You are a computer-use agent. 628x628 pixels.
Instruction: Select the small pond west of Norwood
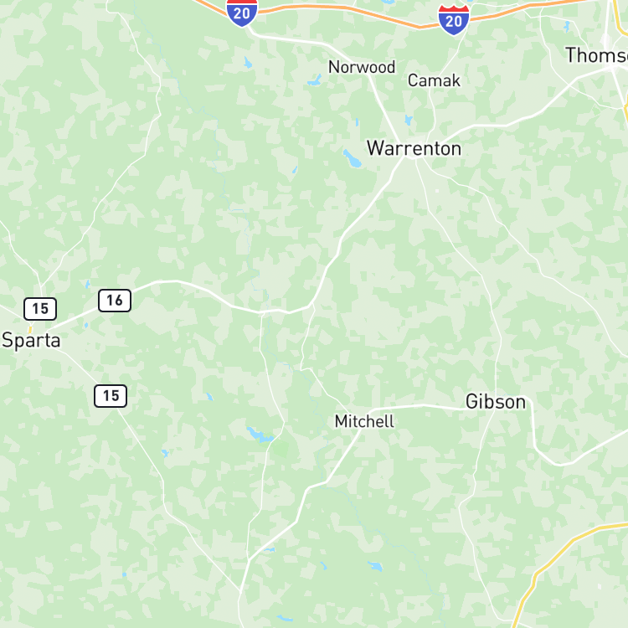coord(314,80)
